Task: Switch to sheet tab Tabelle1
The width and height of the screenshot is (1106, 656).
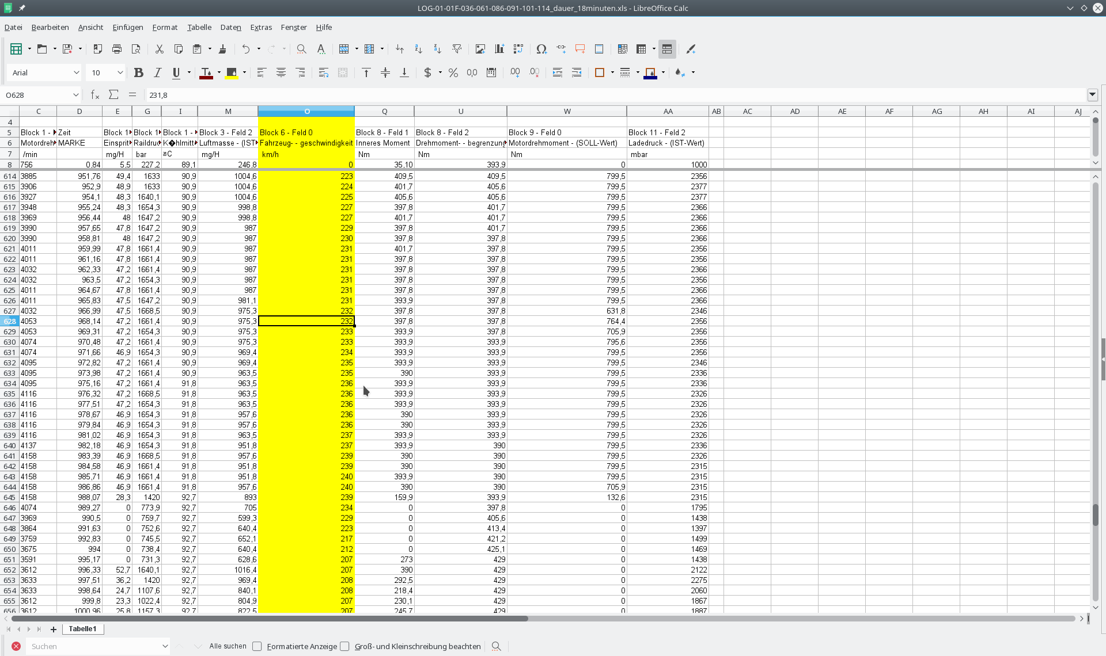Action: coord(82,629)
